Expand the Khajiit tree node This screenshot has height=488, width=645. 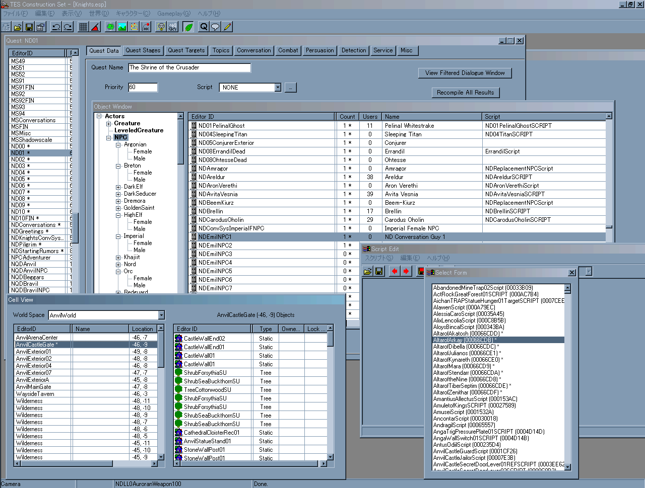(x=118, y=257)
